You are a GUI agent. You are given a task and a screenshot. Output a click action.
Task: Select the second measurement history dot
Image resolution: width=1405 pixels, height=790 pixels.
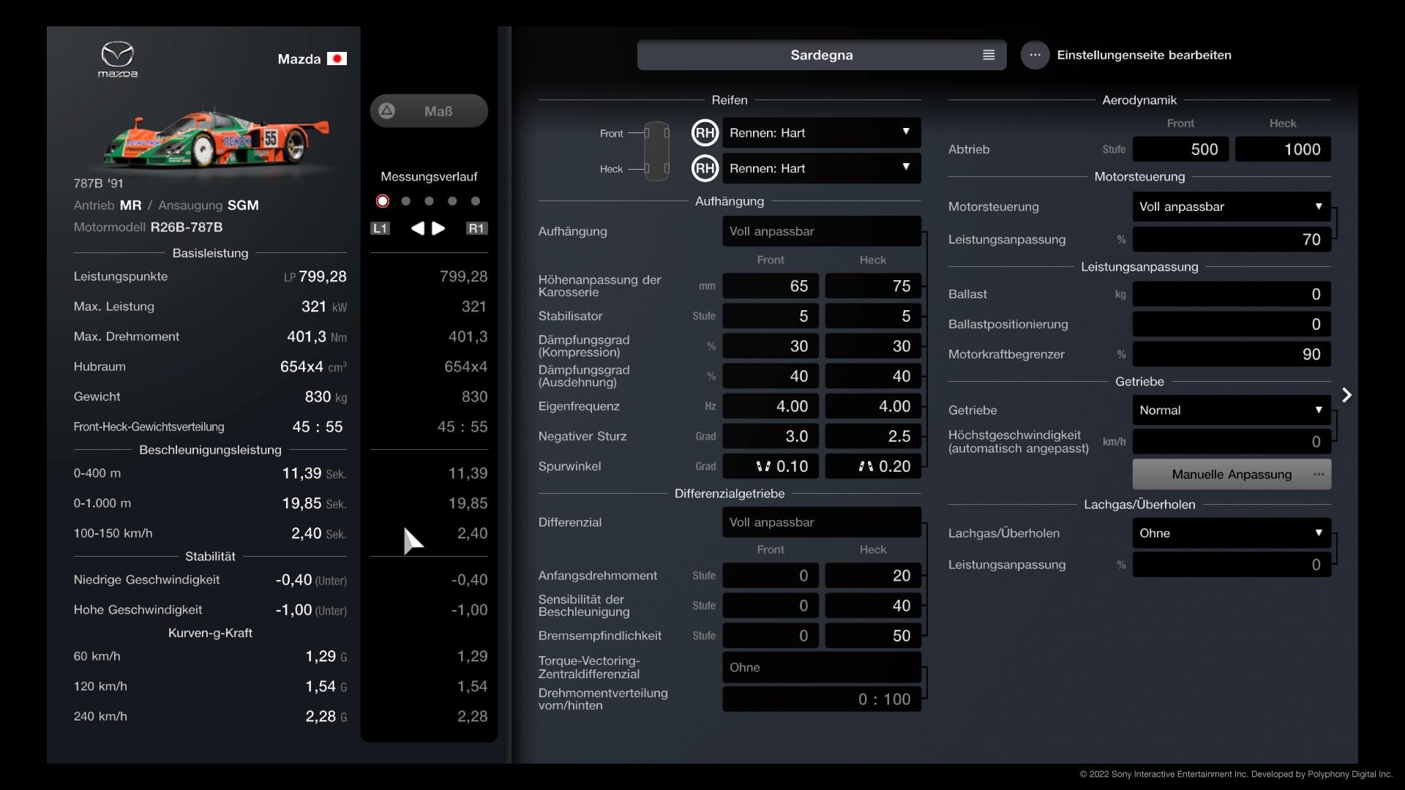(x=406, y=201)
